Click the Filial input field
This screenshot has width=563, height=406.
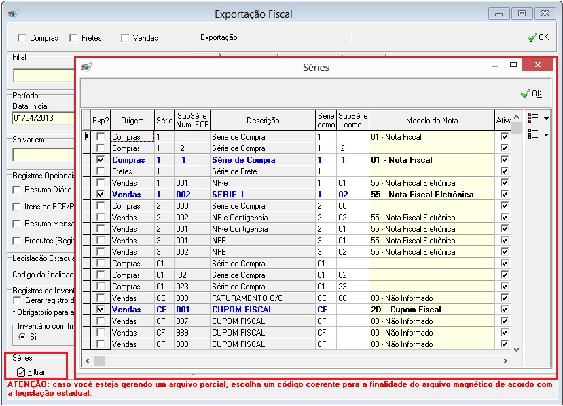(43, 76)
